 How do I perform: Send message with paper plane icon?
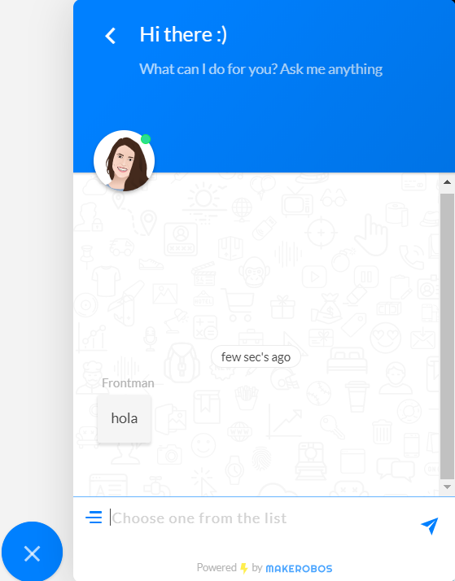click(430, 526)
